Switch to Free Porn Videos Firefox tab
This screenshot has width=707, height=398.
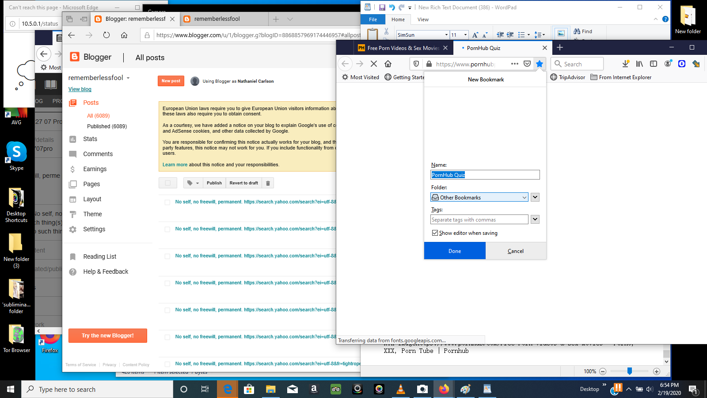(403, 48)
